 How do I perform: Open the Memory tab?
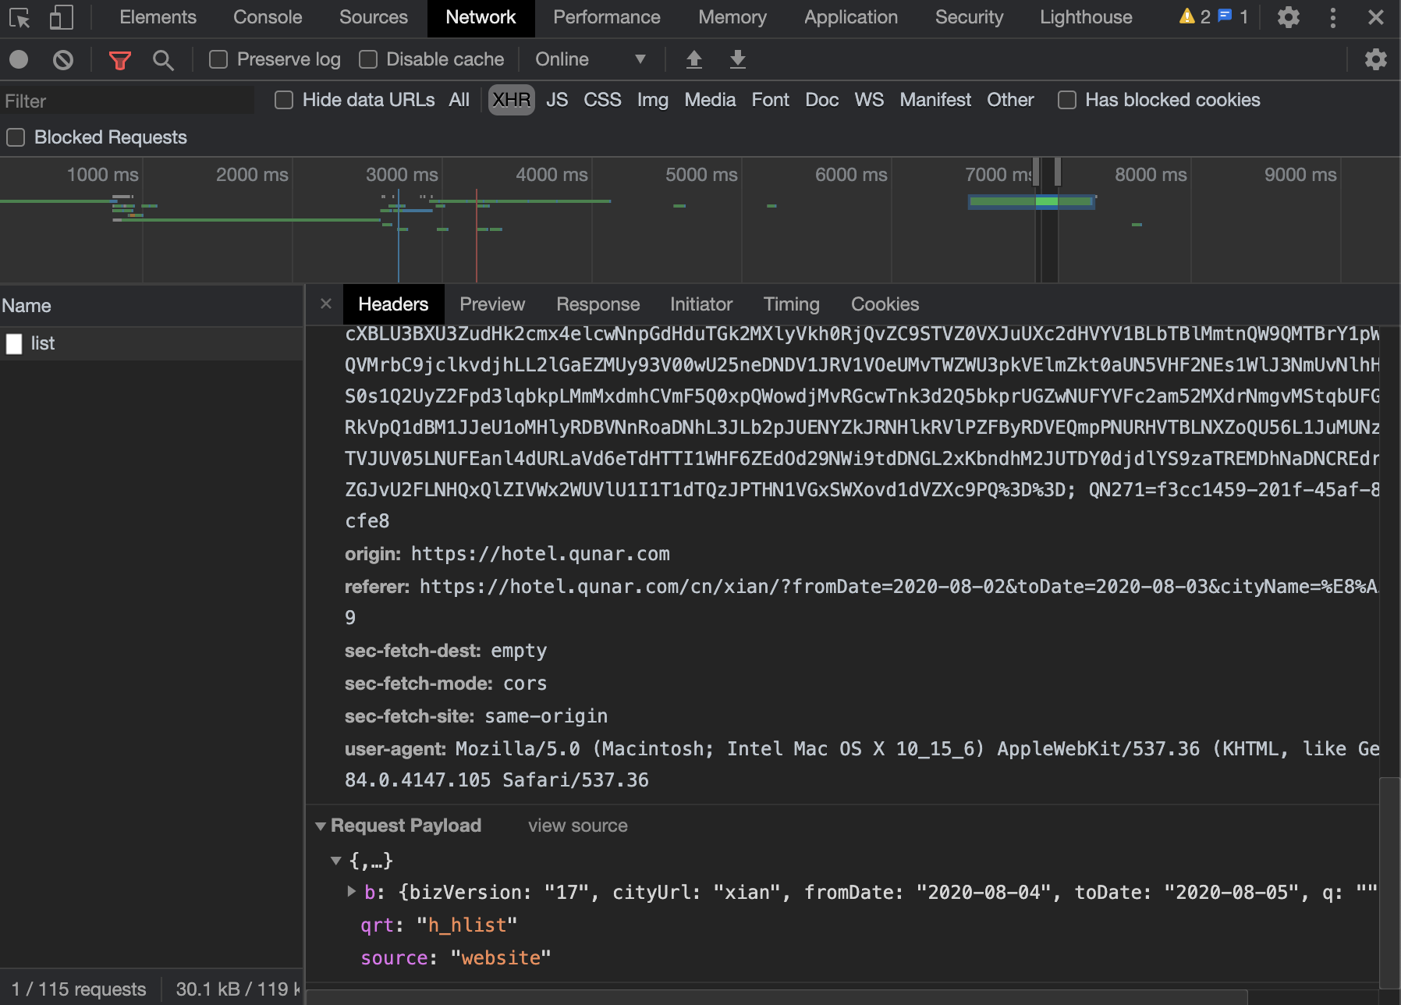pyautogui.click(x=732, y=17)
